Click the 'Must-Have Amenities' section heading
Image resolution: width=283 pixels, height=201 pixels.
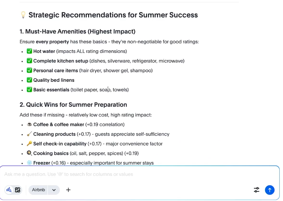(77, 32)
